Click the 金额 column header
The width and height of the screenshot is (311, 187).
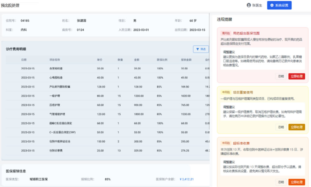(x=137, y=60)
